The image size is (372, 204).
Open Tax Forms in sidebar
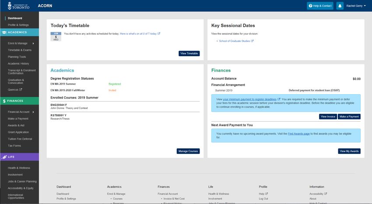(x=14, y=146)
